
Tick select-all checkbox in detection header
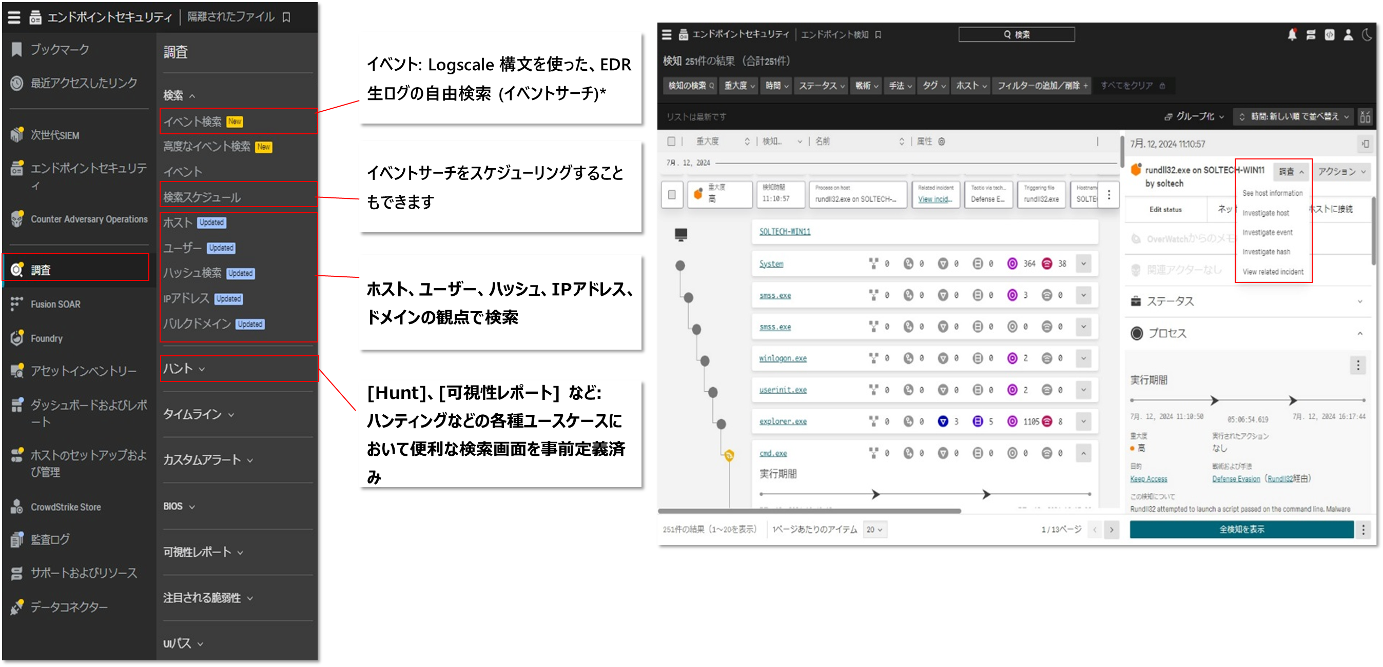pos(671,142)
